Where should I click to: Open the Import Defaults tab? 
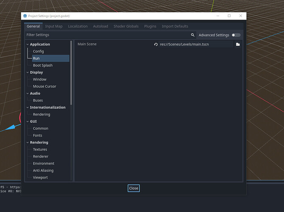[175, 26]
